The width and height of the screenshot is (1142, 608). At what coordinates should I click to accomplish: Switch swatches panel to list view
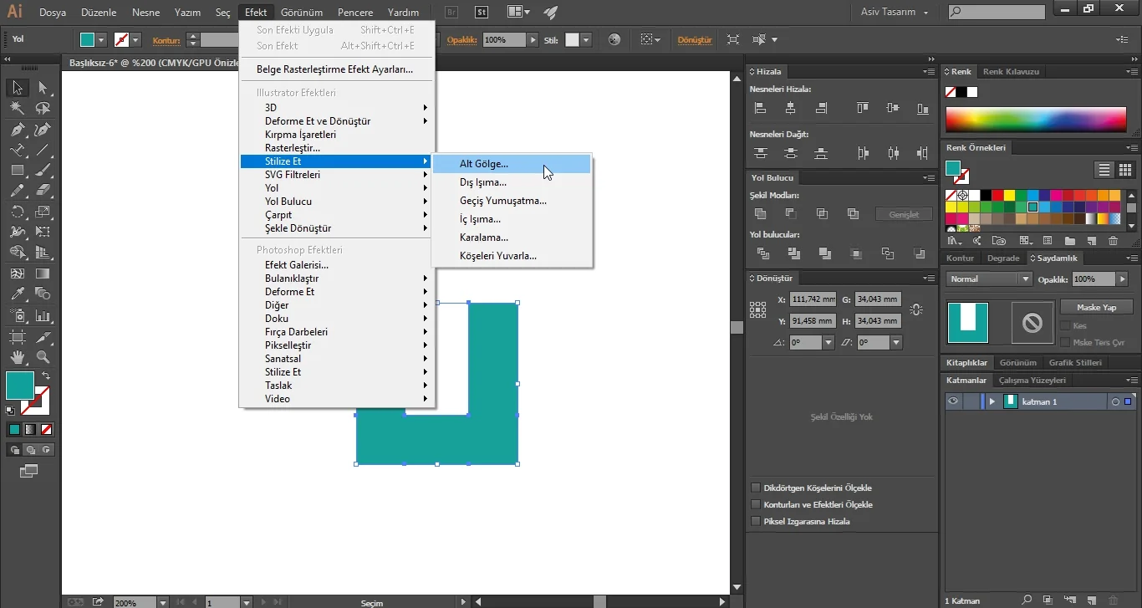click(x=1104, y=170)
